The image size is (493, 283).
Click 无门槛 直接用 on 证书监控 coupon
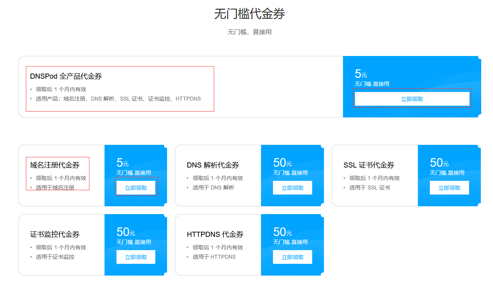134,242
